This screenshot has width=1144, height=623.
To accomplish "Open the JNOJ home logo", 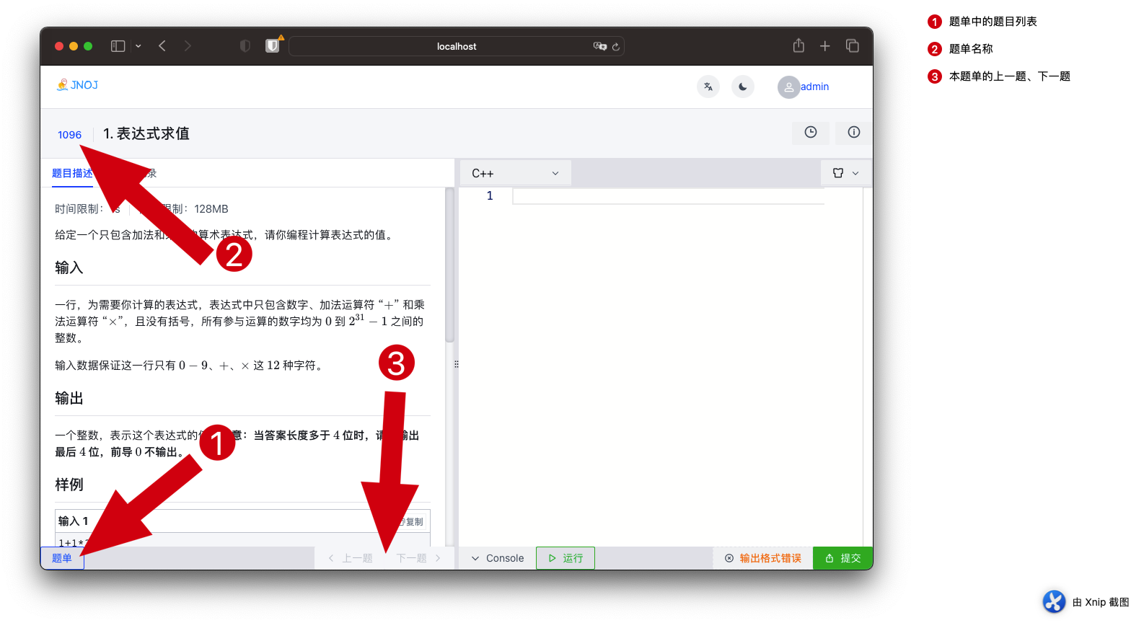I will pyautogui.click(x=77, y=85).
